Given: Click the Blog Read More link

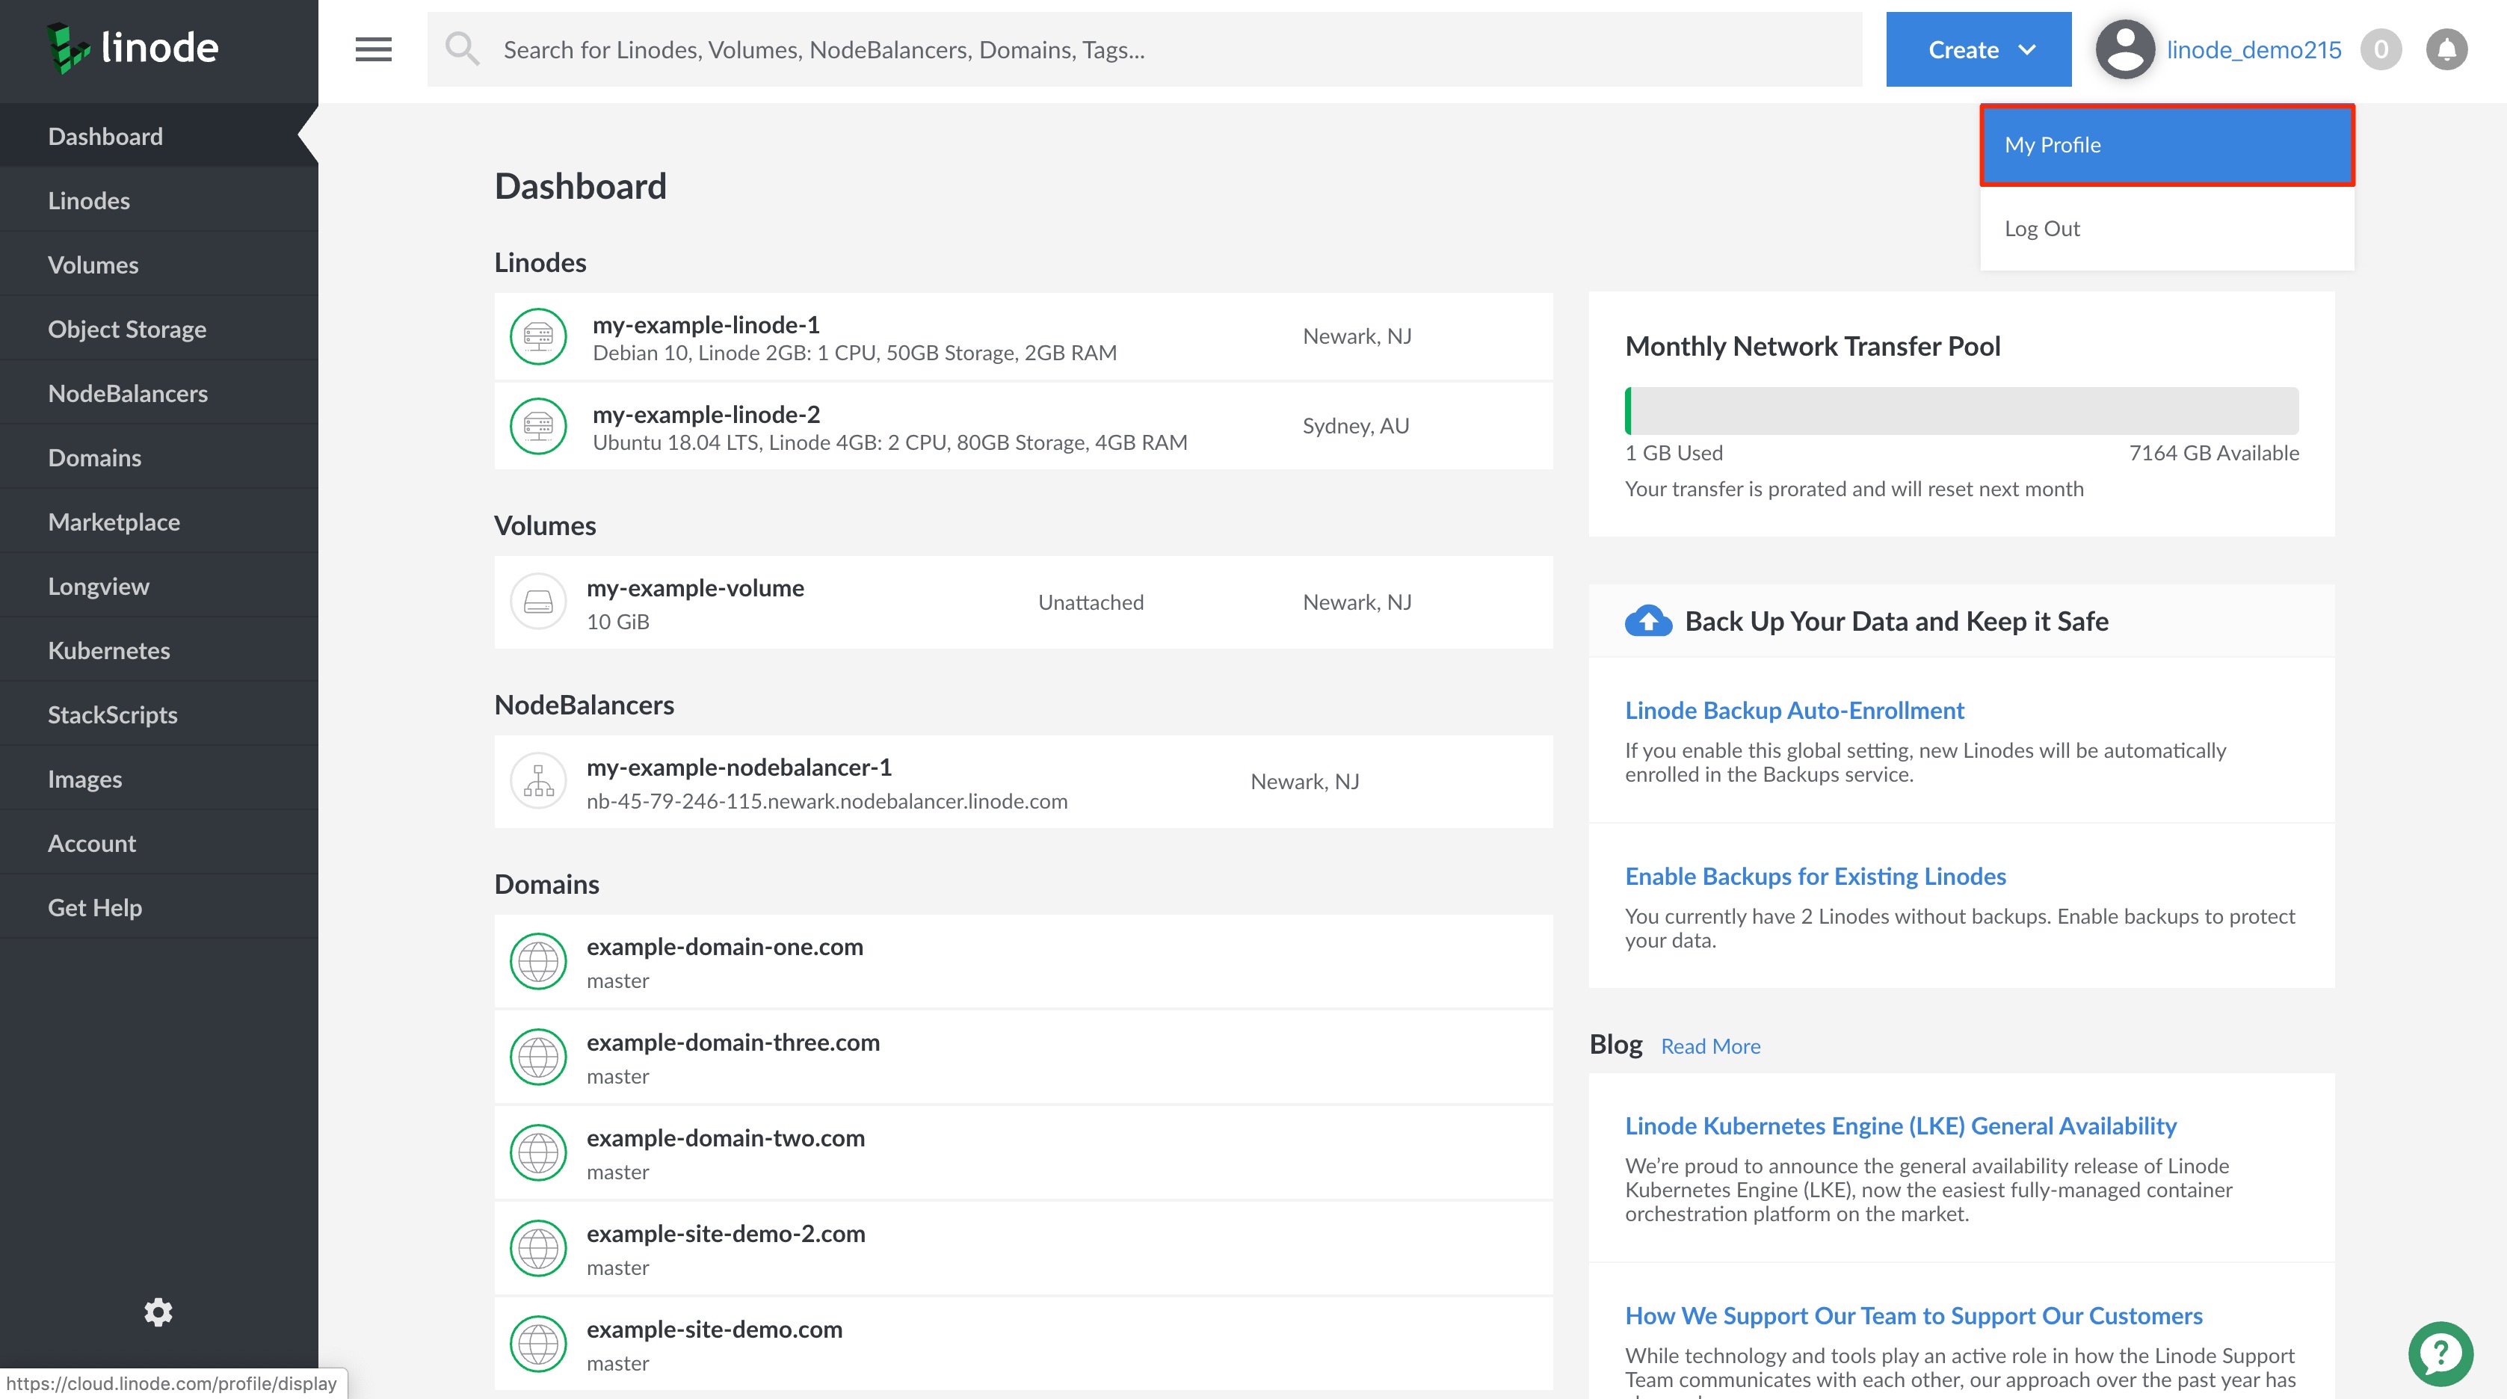Looking at the screenshot, I should (x=1710, y=1046).
